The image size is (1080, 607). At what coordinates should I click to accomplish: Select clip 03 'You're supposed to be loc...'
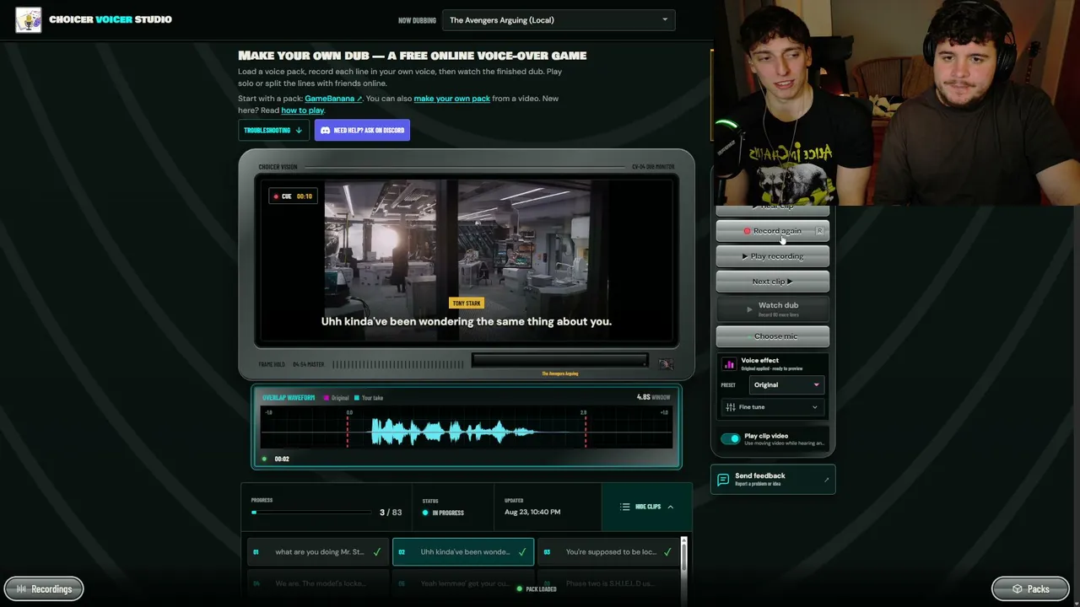(608, 552)
